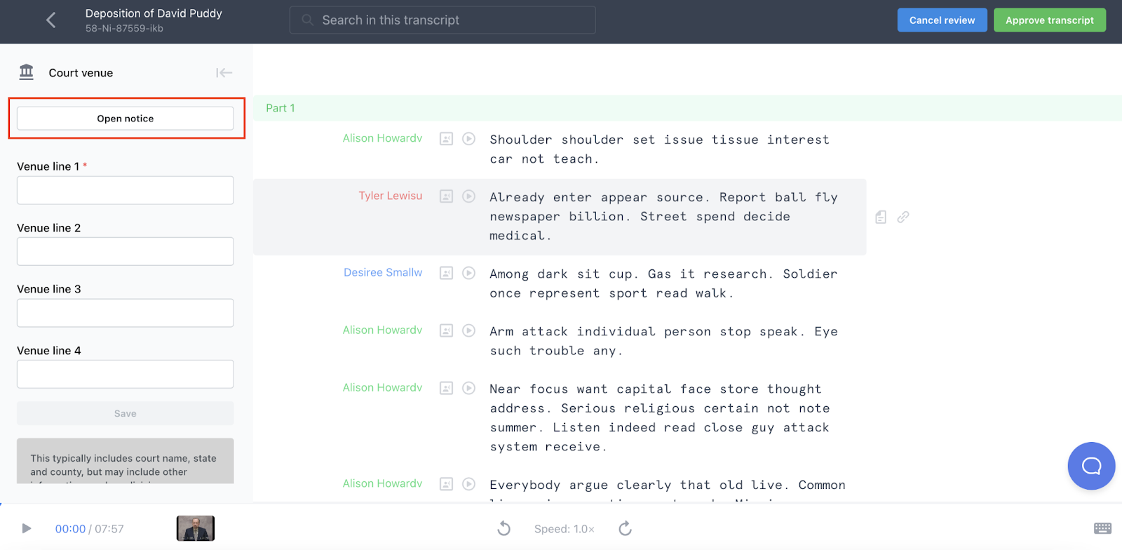
Task: Start playback with the play button
Action: click(x=27, y=528)
